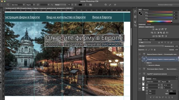The height and width of the screenshot is (100, 179).
Task: Hide the 'Ведение бизнеса в Европе' layer
Action: 140,54
